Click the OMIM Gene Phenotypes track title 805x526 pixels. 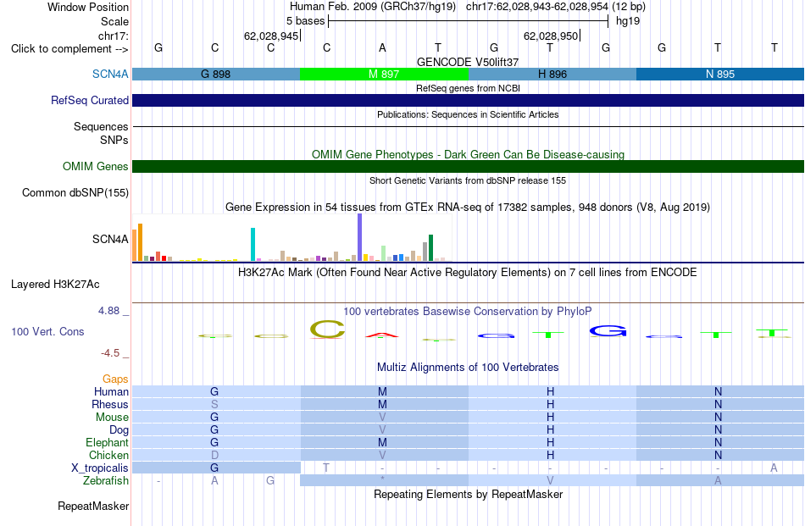pyautogui.click(x=469, y=154)
